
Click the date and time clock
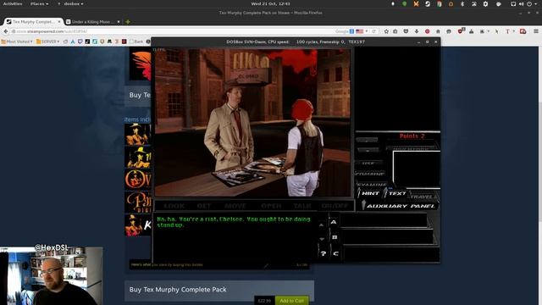tap(271, 3)
